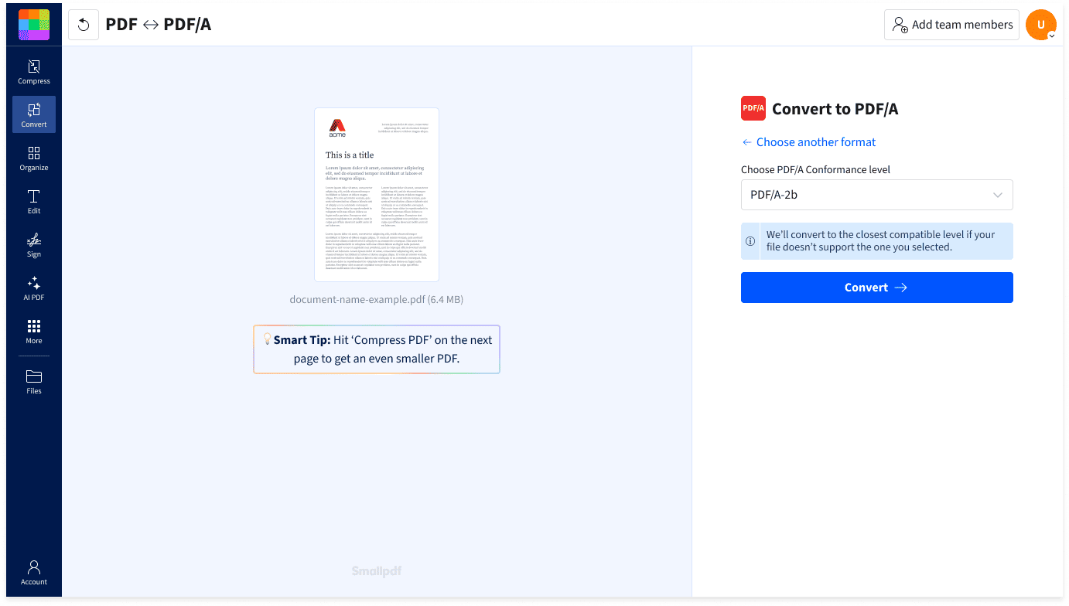Image resolution: width=1069 pixels, height=606 pixels.
Task: Select the document page preview thumbnail
Action: point(377,195)
